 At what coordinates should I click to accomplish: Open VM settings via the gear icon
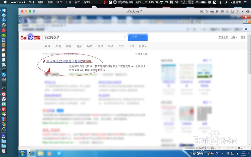click(248, 11)
